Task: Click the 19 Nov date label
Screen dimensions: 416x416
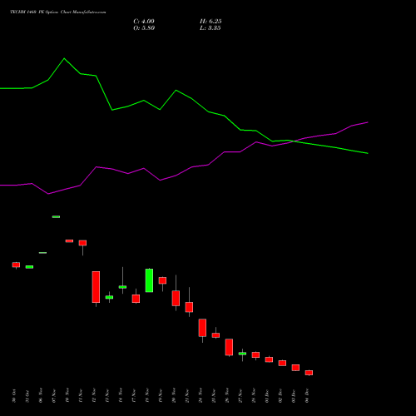Action: click(161, 396)
